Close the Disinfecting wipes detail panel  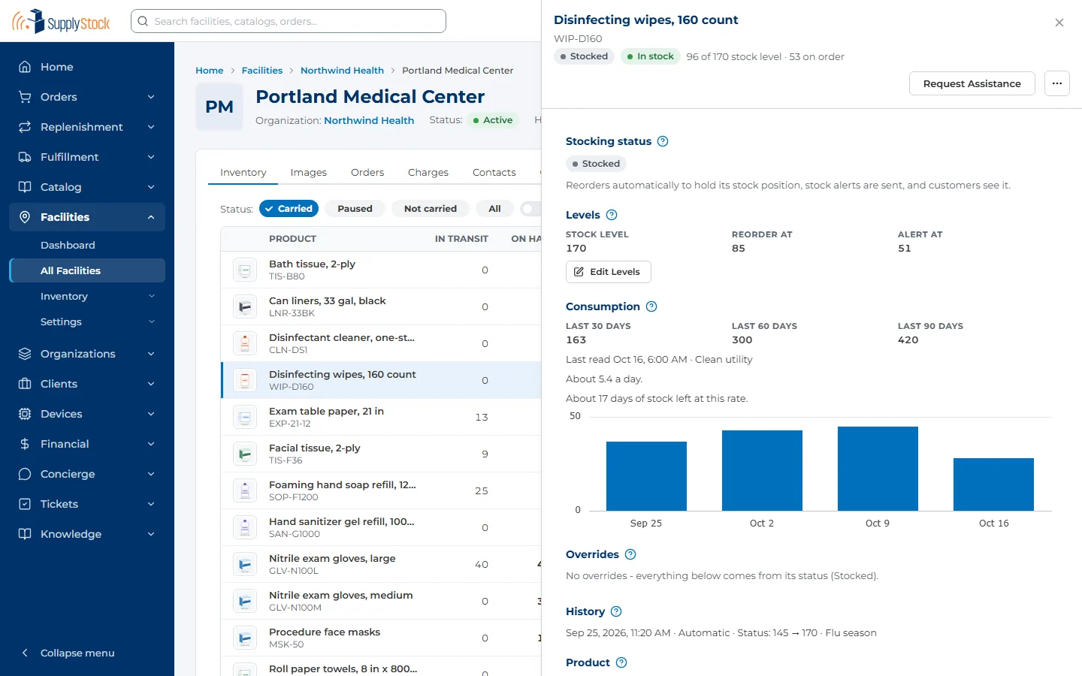point(1059,23)
